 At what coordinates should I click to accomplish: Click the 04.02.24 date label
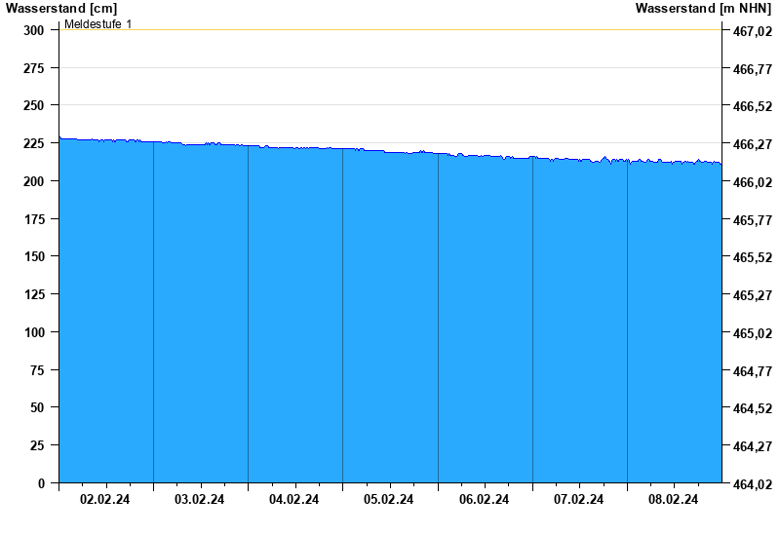(294, 500)
